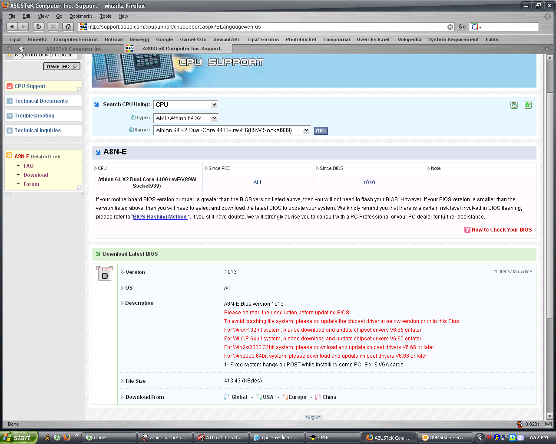Click the AIM running man quick launch icon
Viewport: 556px width, 444px height.
[x=47, y=437]
